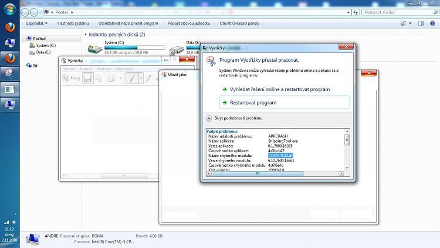
Task: Click Otevřít Ovládací panely
Action: click(x=239, y=24)
